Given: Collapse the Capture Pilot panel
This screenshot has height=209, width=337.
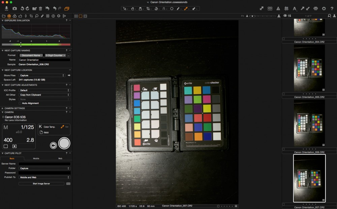Looking at the screenshot, I should [x=3, y=153].
